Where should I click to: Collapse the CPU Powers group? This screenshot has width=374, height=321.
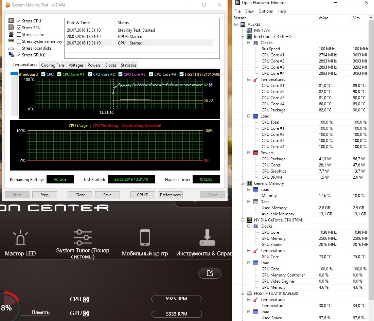coord(249,153)
